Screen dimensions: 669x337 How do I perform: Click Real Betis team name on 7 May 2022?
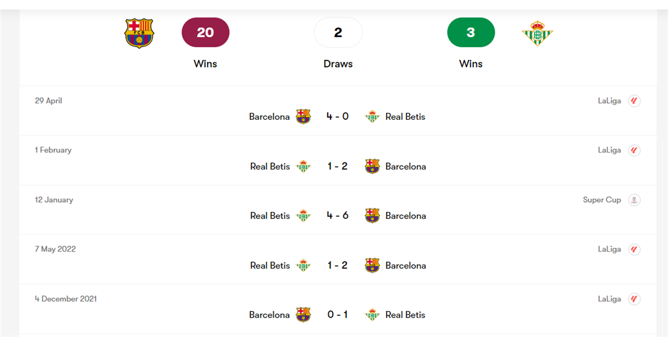[270, 265]
